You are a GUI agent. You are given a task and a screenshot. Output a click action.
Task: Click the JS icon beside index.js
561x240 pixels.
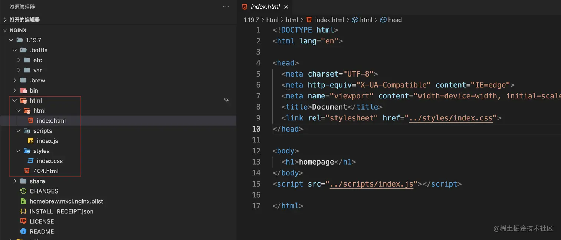(31, 141)
